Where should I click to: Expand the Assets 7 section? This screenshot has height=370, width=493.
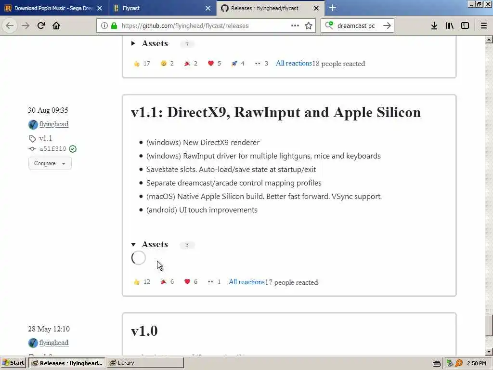click(150, 43)
